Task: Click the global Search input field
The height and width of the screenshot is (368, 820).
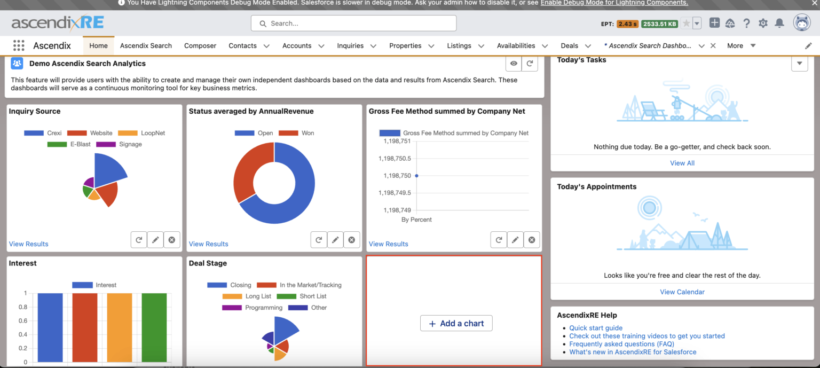Action: (x=353, y=23)
